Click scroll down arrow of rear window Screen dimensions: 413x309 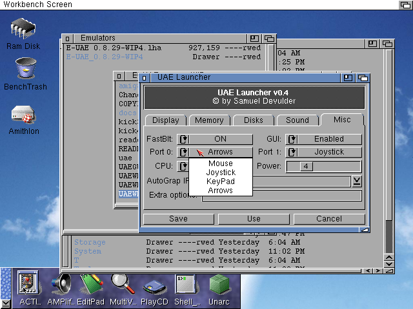coord(389,264)
